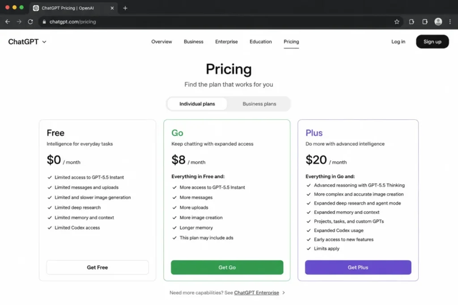The image size is (458, 305).
Task: Open the ChatGPT Enterprise link
Action: click(x=256, y=292)
